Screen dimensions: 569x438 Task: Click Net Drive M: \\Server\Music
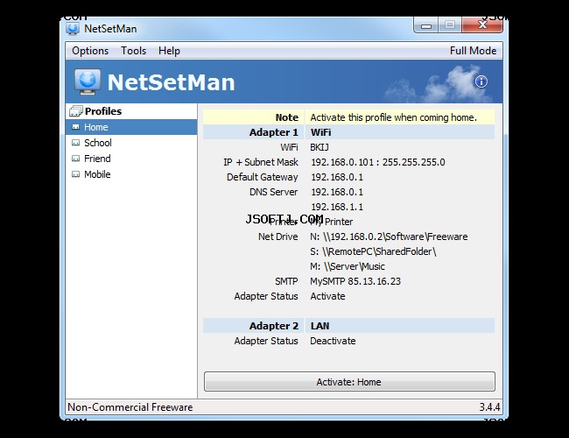(x=348, y=266)
